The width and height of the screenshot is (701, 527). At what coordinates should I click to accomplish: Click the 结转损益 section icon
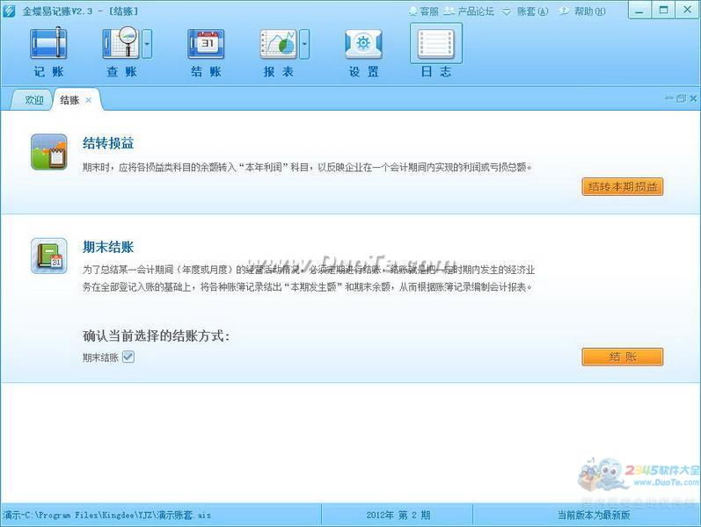(x=48, y=152)
